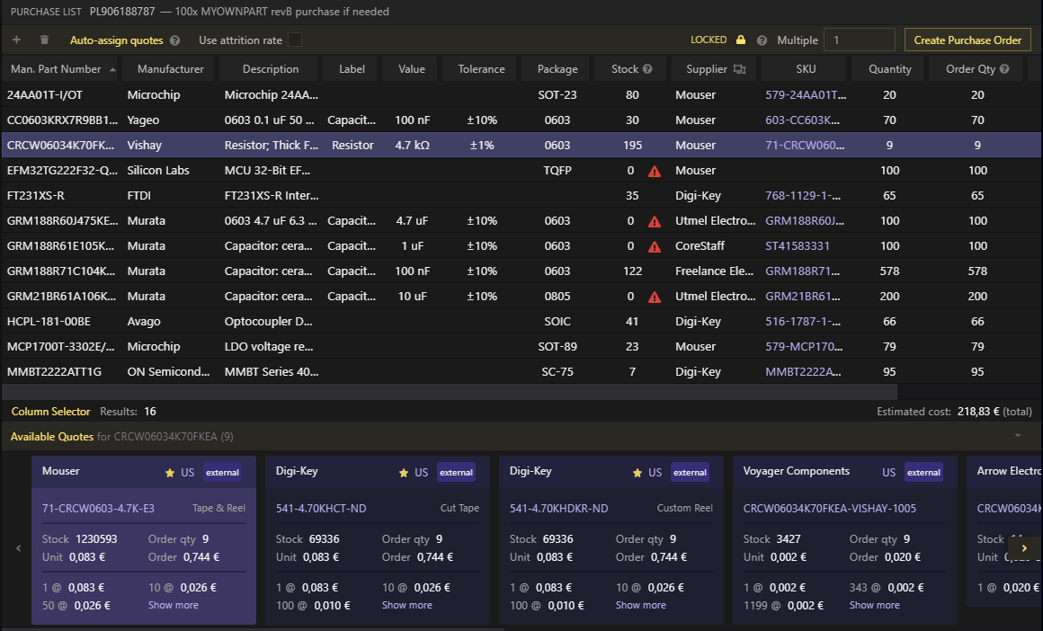This screenshot has width=1043, height=631.
Task: Click the trash delete icon
Action: click(x=45, y=40)
